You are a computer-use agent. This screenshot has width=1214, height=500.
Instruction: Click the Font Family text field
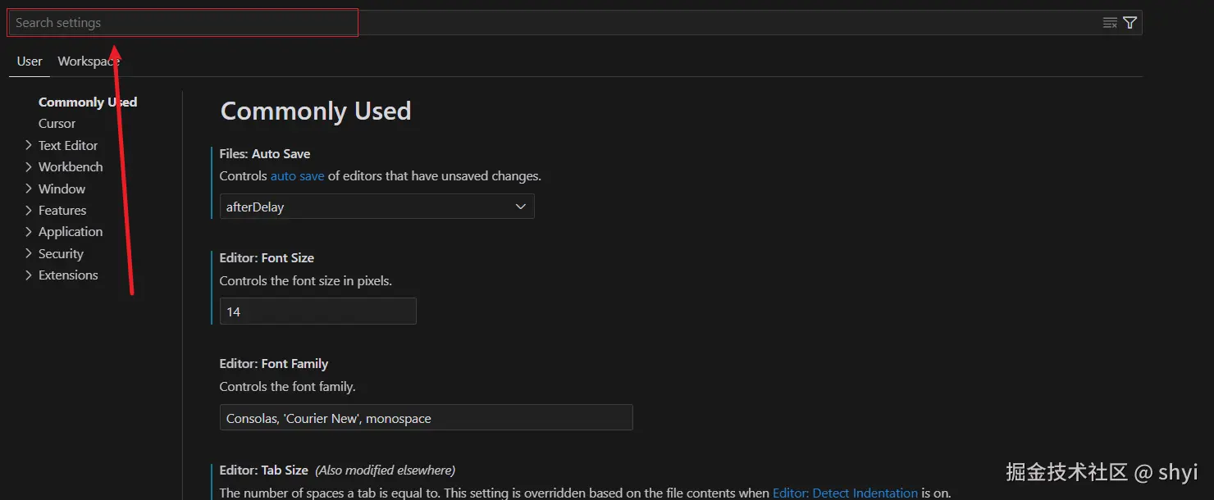(x=426, y=418)
